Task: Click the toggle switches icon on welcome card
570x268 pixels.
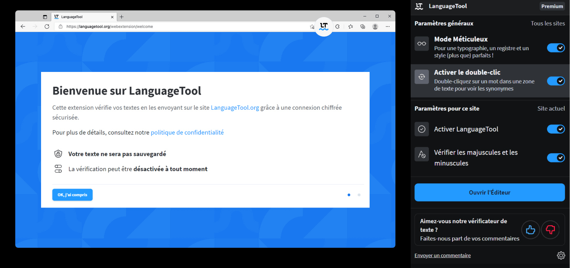Action: (x=58, y=169)
